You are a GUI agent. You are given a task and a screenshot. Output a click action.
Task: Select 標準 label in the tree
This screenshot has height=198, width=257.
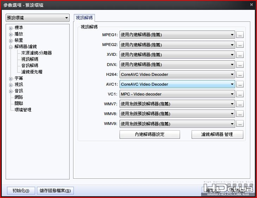19,27
